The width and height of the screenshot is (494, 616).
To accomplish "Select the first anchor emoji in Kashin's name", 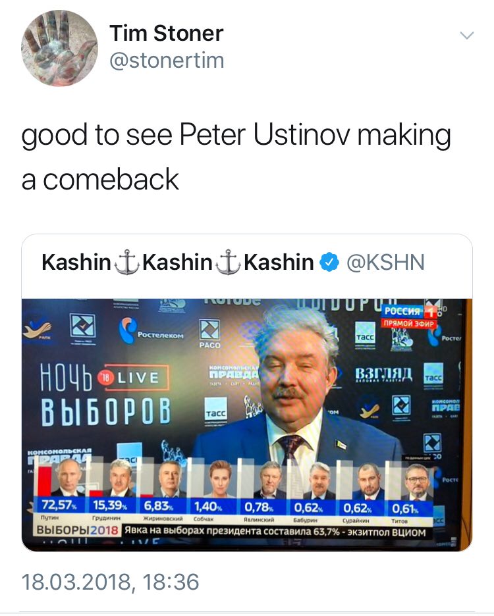I will click(x=126, y=262).
